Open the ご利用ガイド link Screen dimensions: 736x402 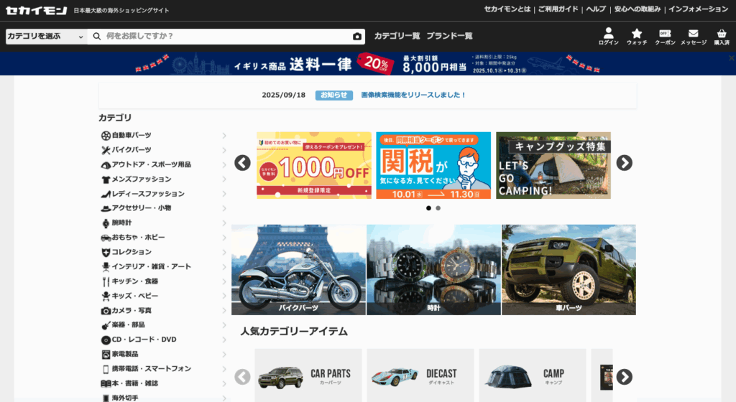coord(558,9)
